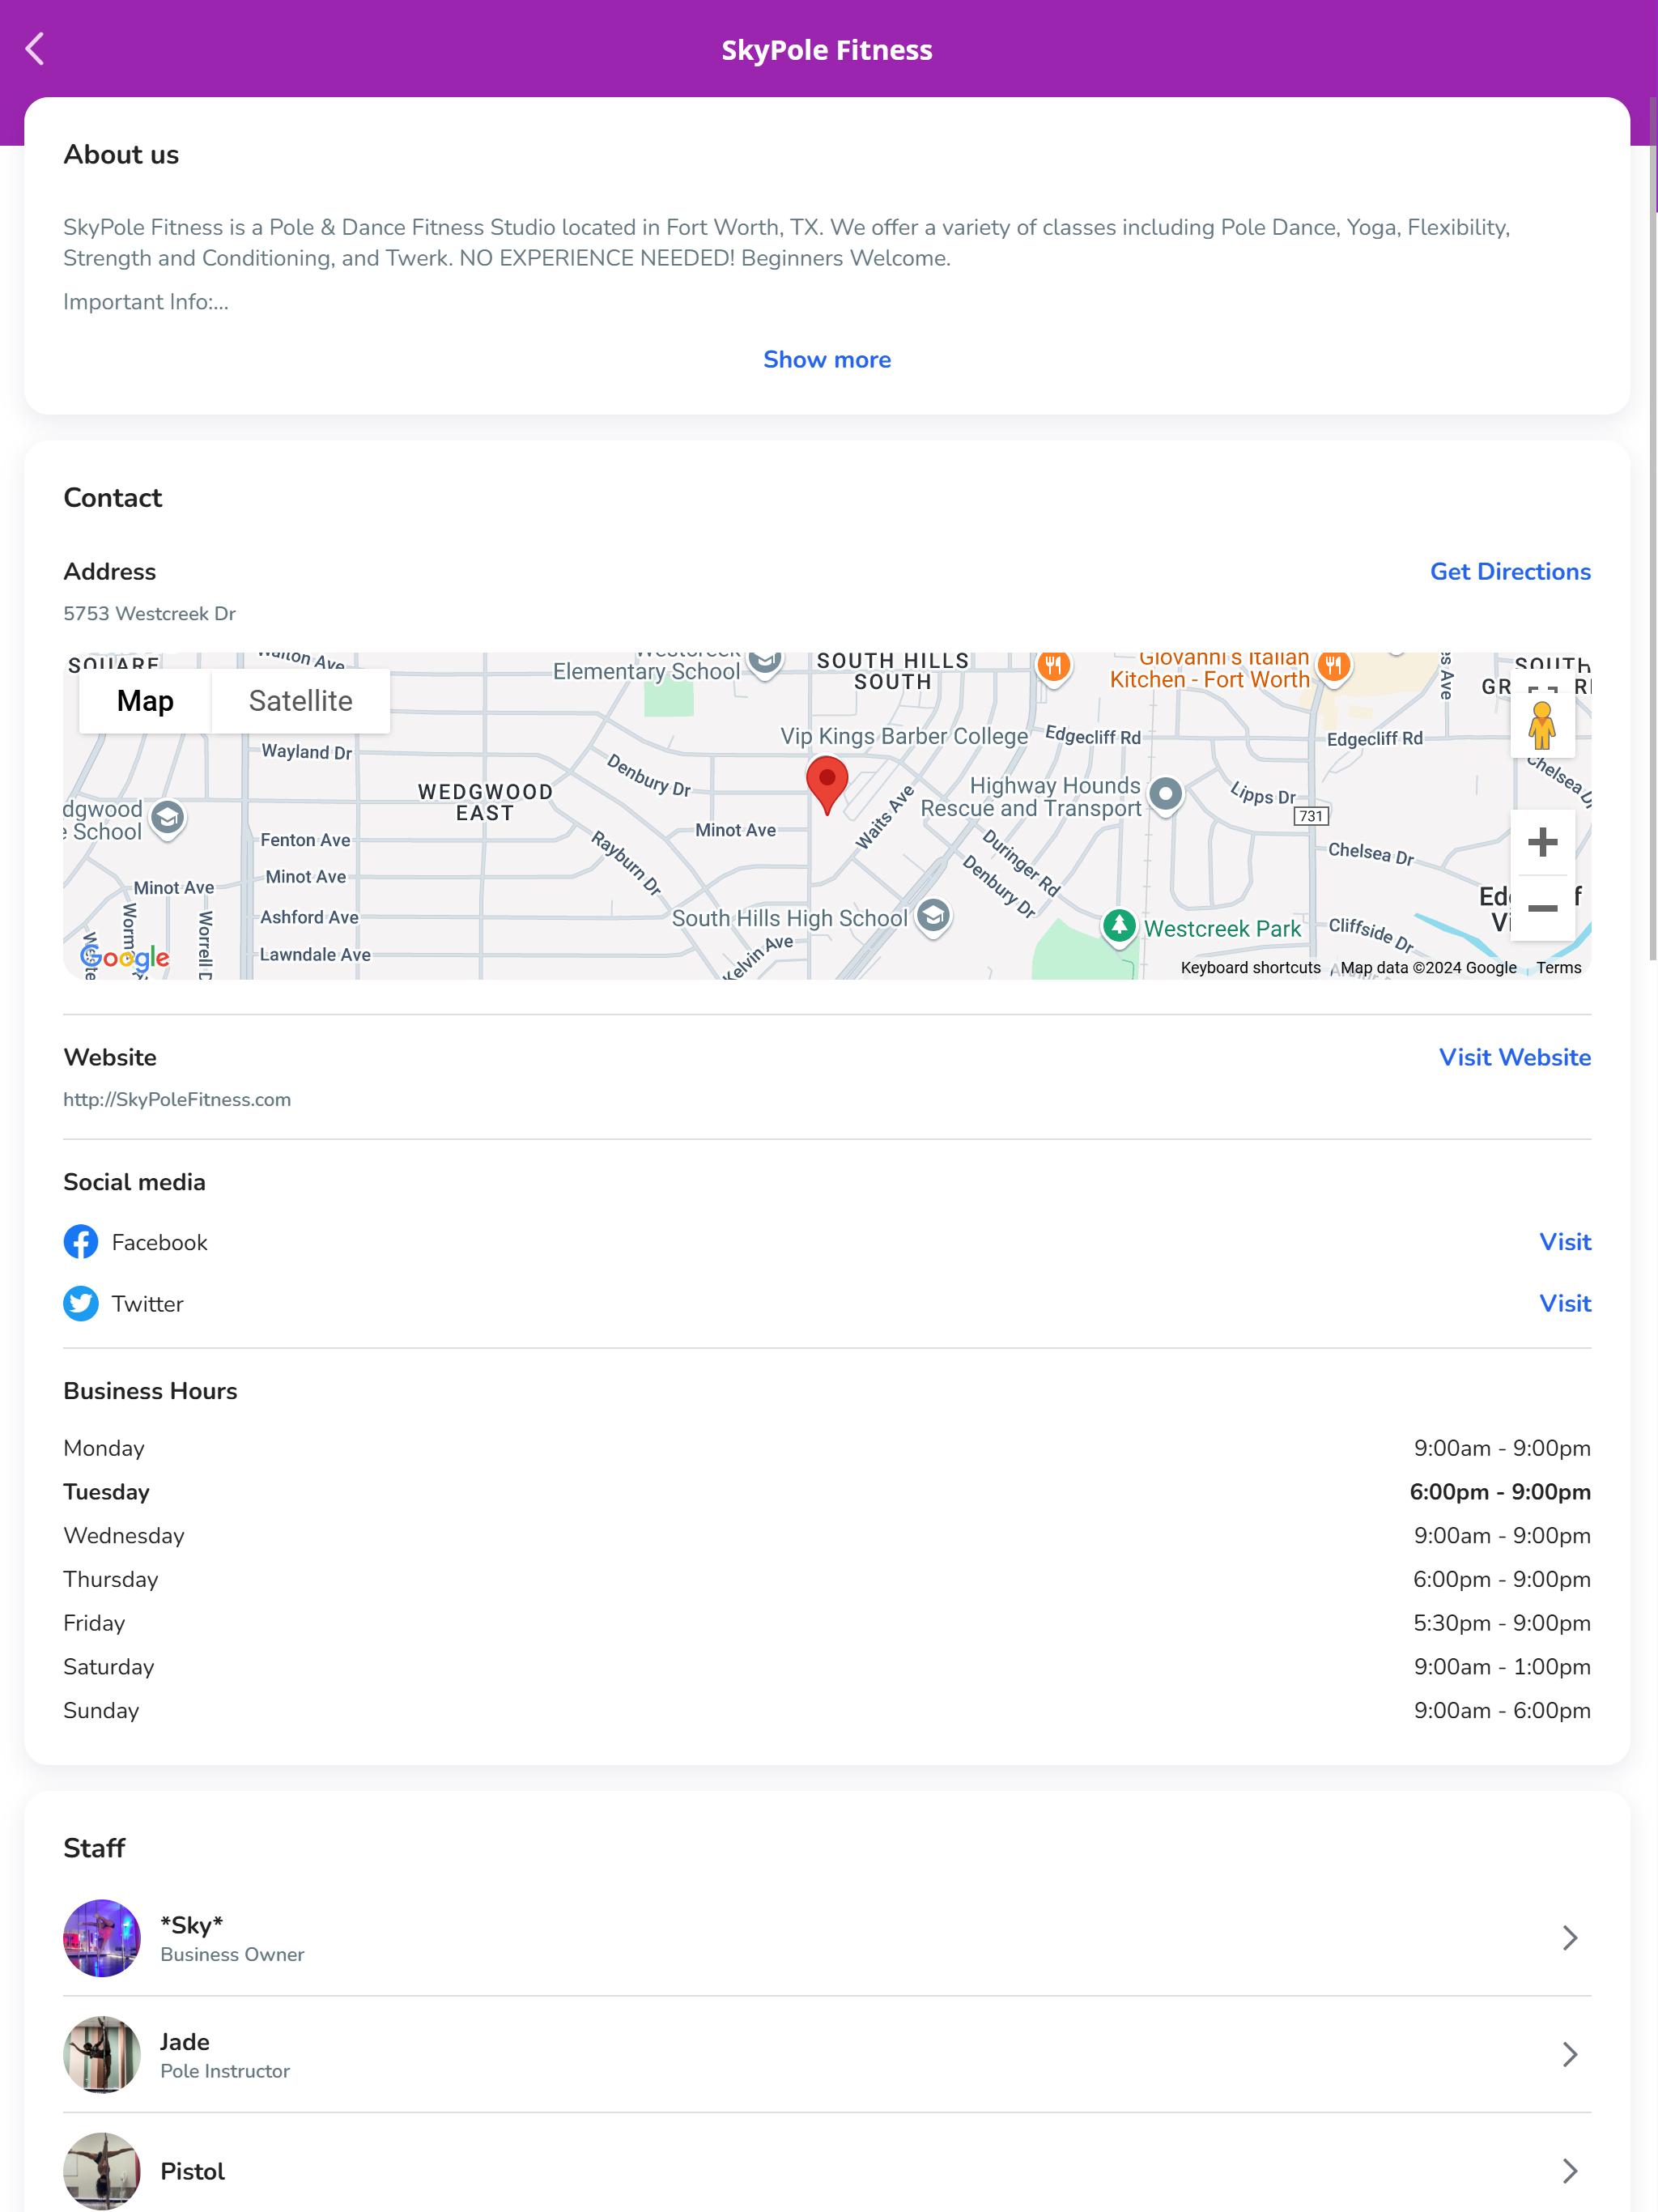
Task: Select the address 5753 Westcreek Dr
Action: point(150,614)
